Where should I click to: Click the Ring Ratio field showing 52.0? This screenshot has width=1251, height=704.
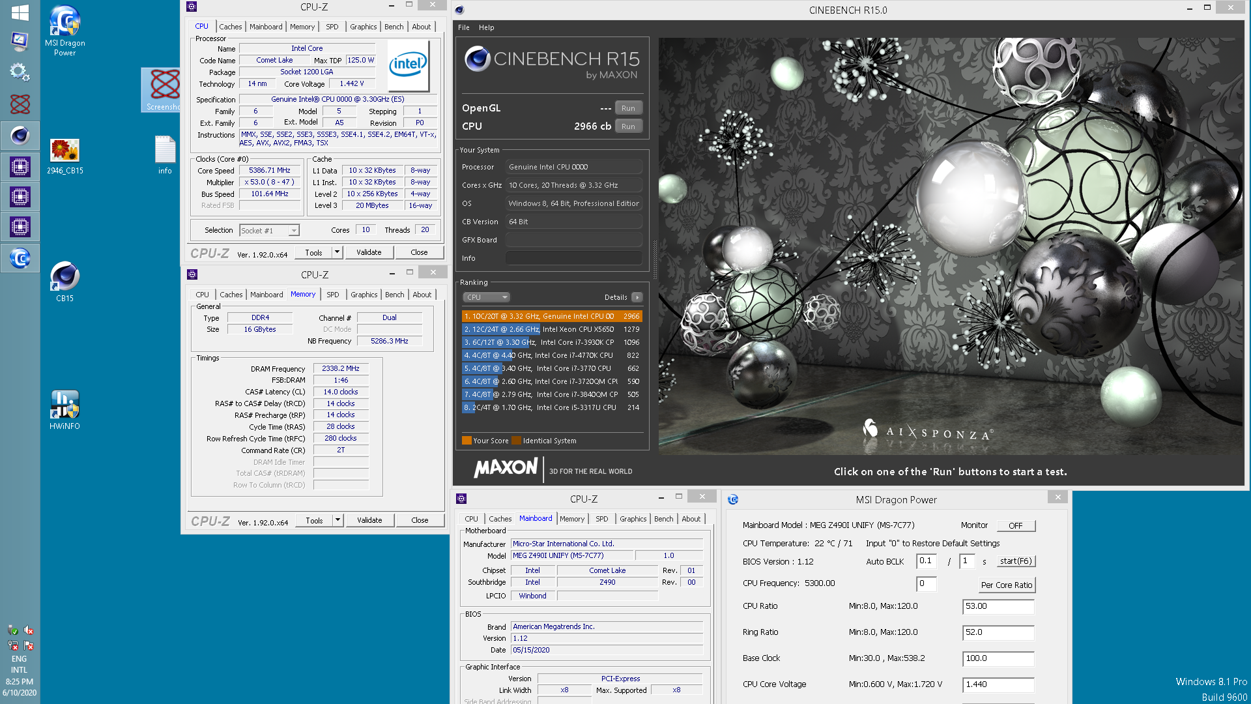998,632
